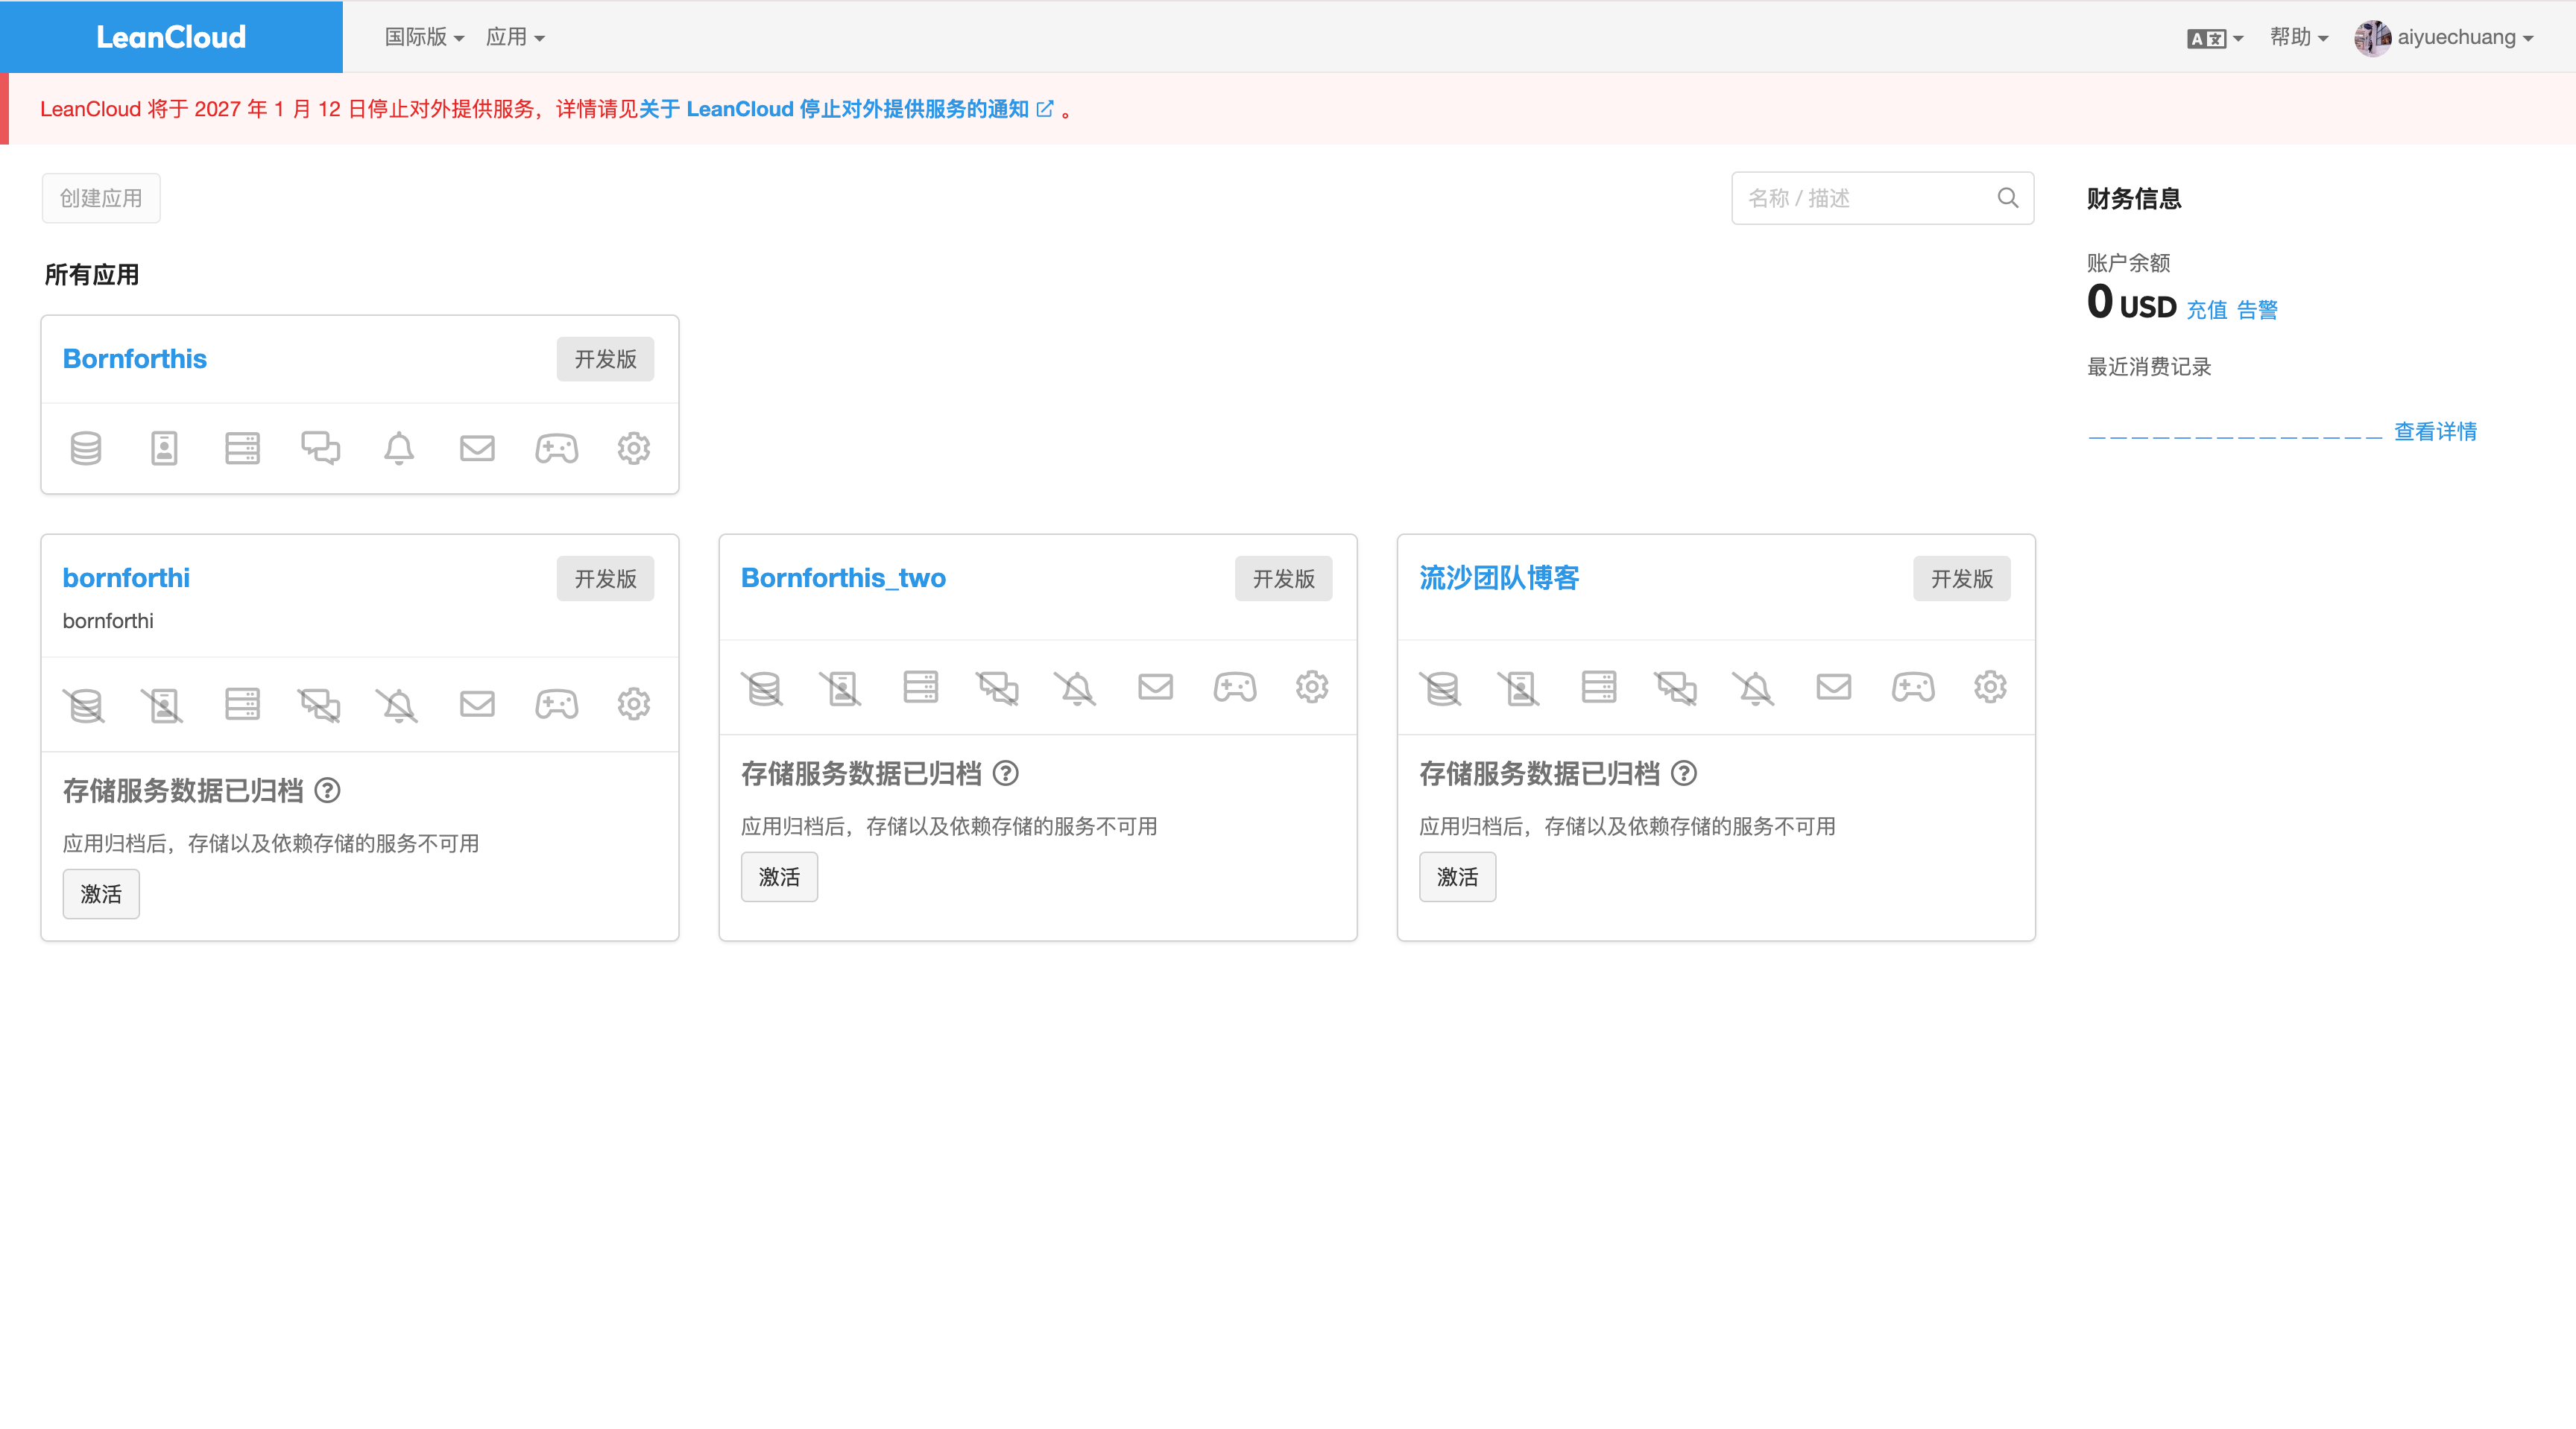Click the search magnifier icon
This screenshot has width=2576, height=1429.
point(2008,198)
